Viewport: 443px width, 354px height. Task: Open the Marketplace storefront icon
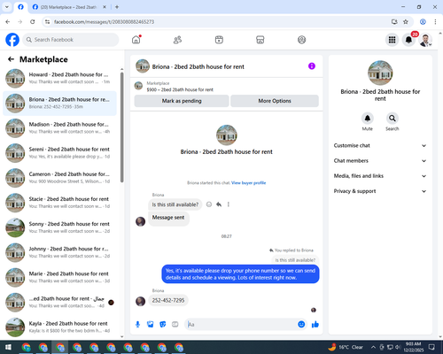click(260, 40)
